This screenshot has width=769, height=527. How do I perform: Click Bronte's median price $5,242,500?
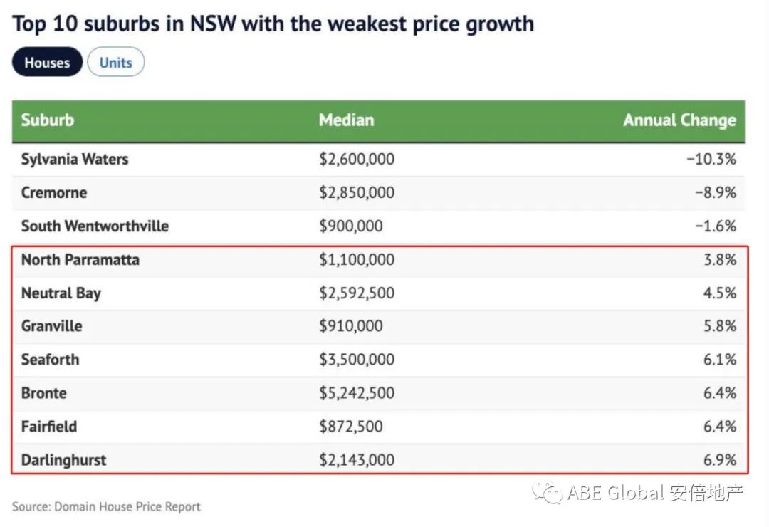pyautogui.click(x=356, y=393)
